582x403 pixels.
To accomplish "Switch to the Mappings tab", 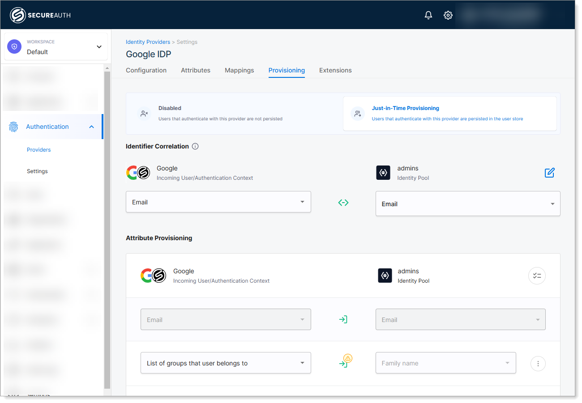I will pos(239,70).
